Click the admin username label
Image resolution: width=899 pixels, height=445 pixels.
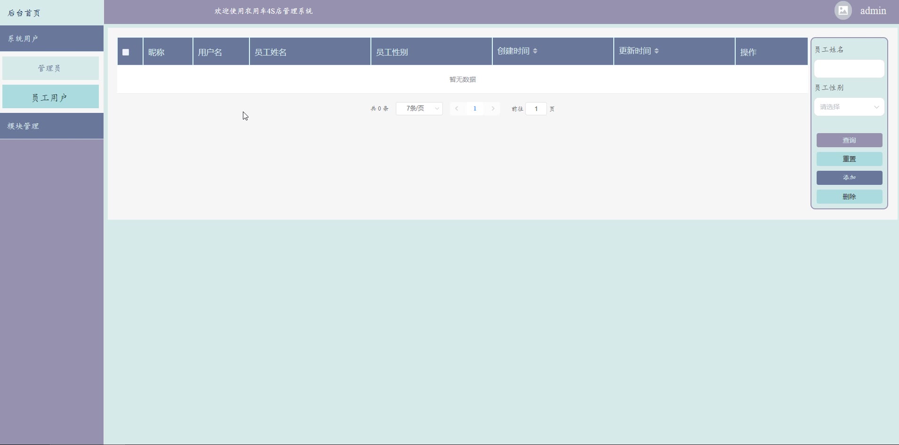point(873,11)
